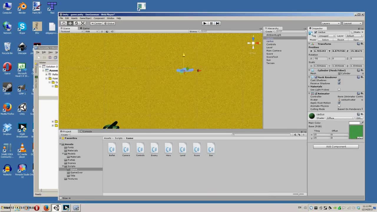Open the Bullet C# script

(x=112, y=150)
